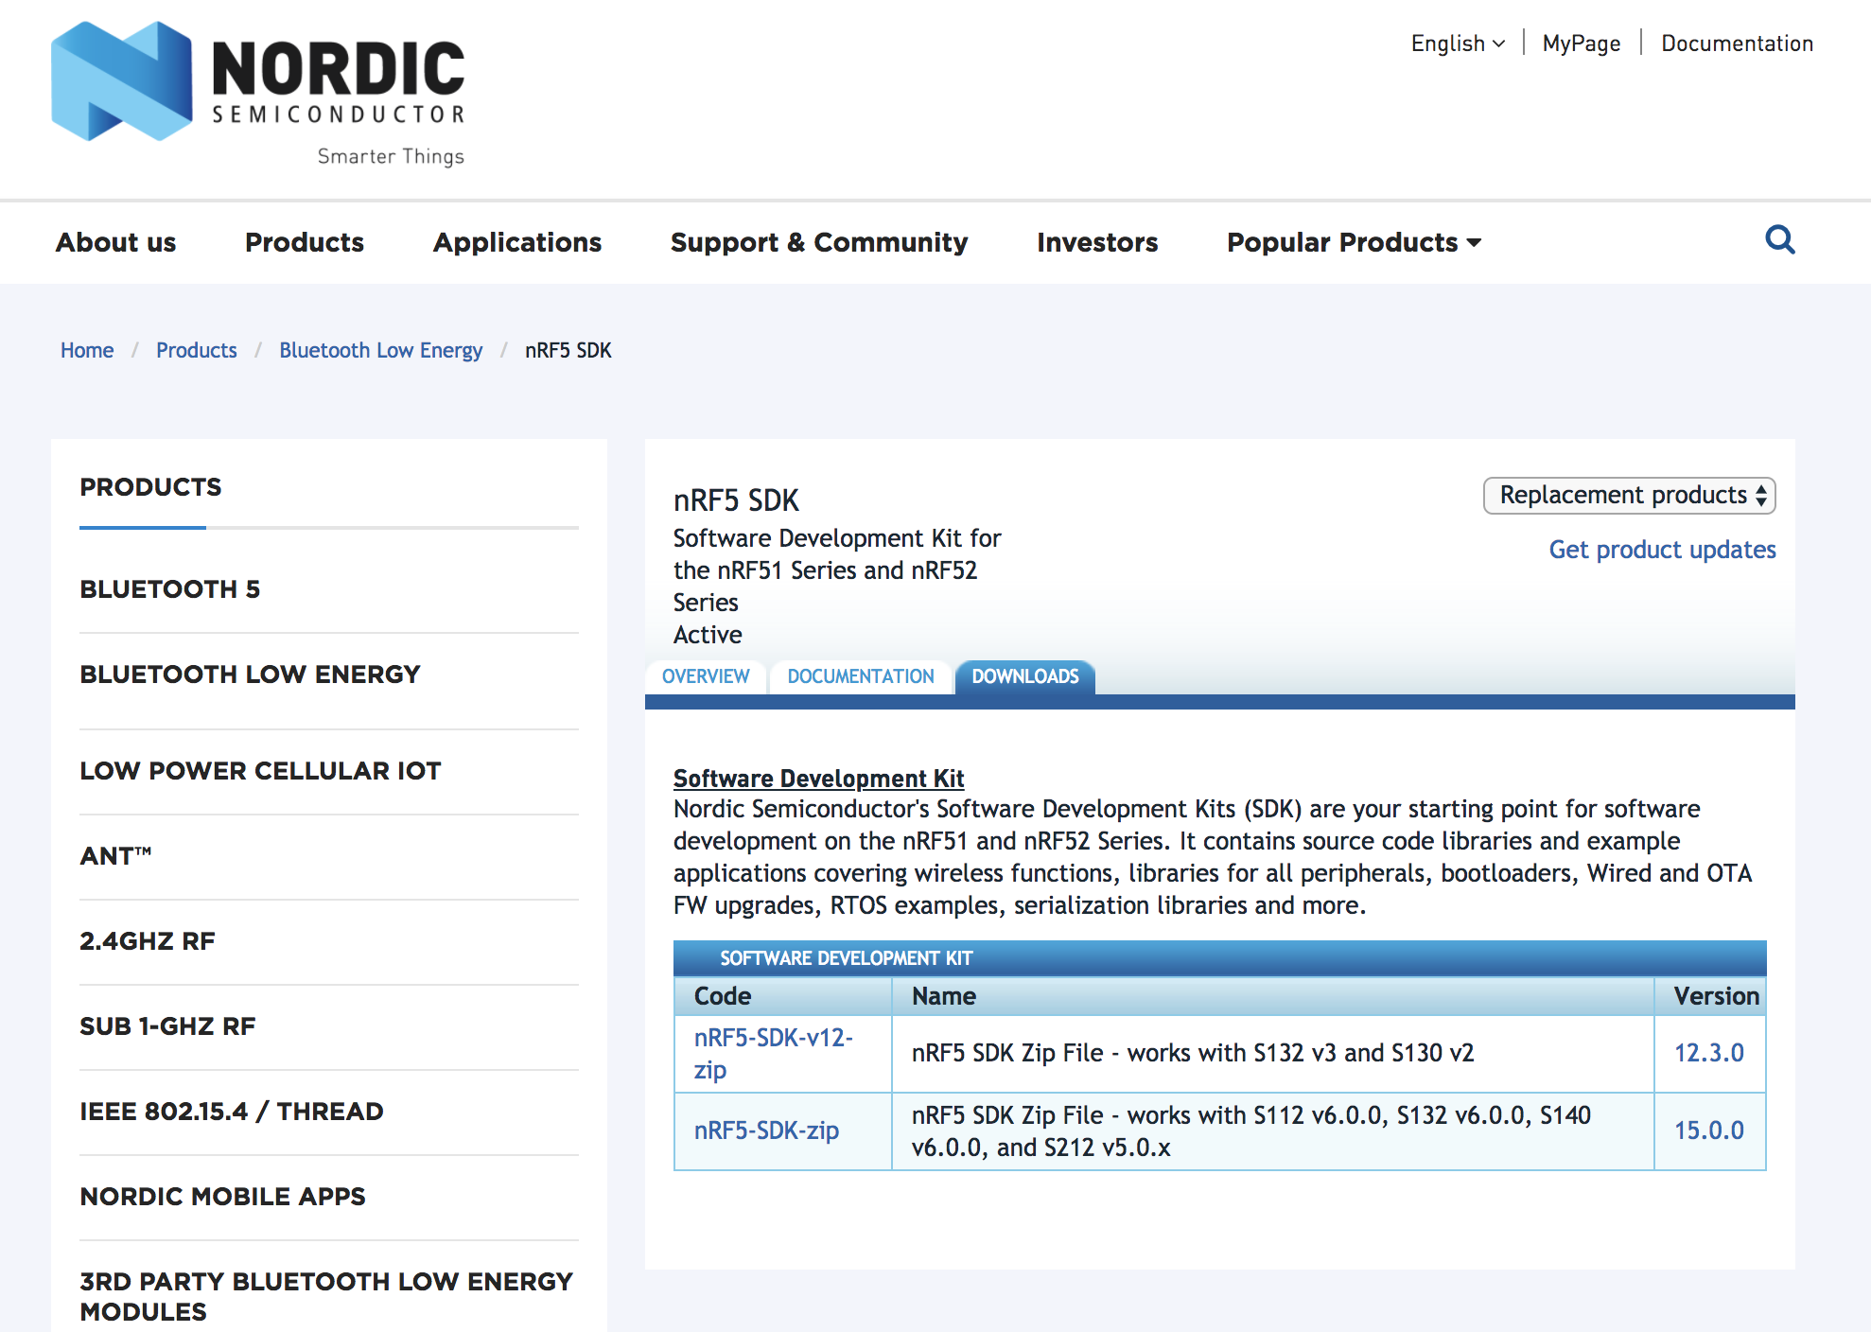Expand the Popular Products menu
Image resolution: width=1871 pixels, height=1332 pixels.
[x=1354, y=242]
